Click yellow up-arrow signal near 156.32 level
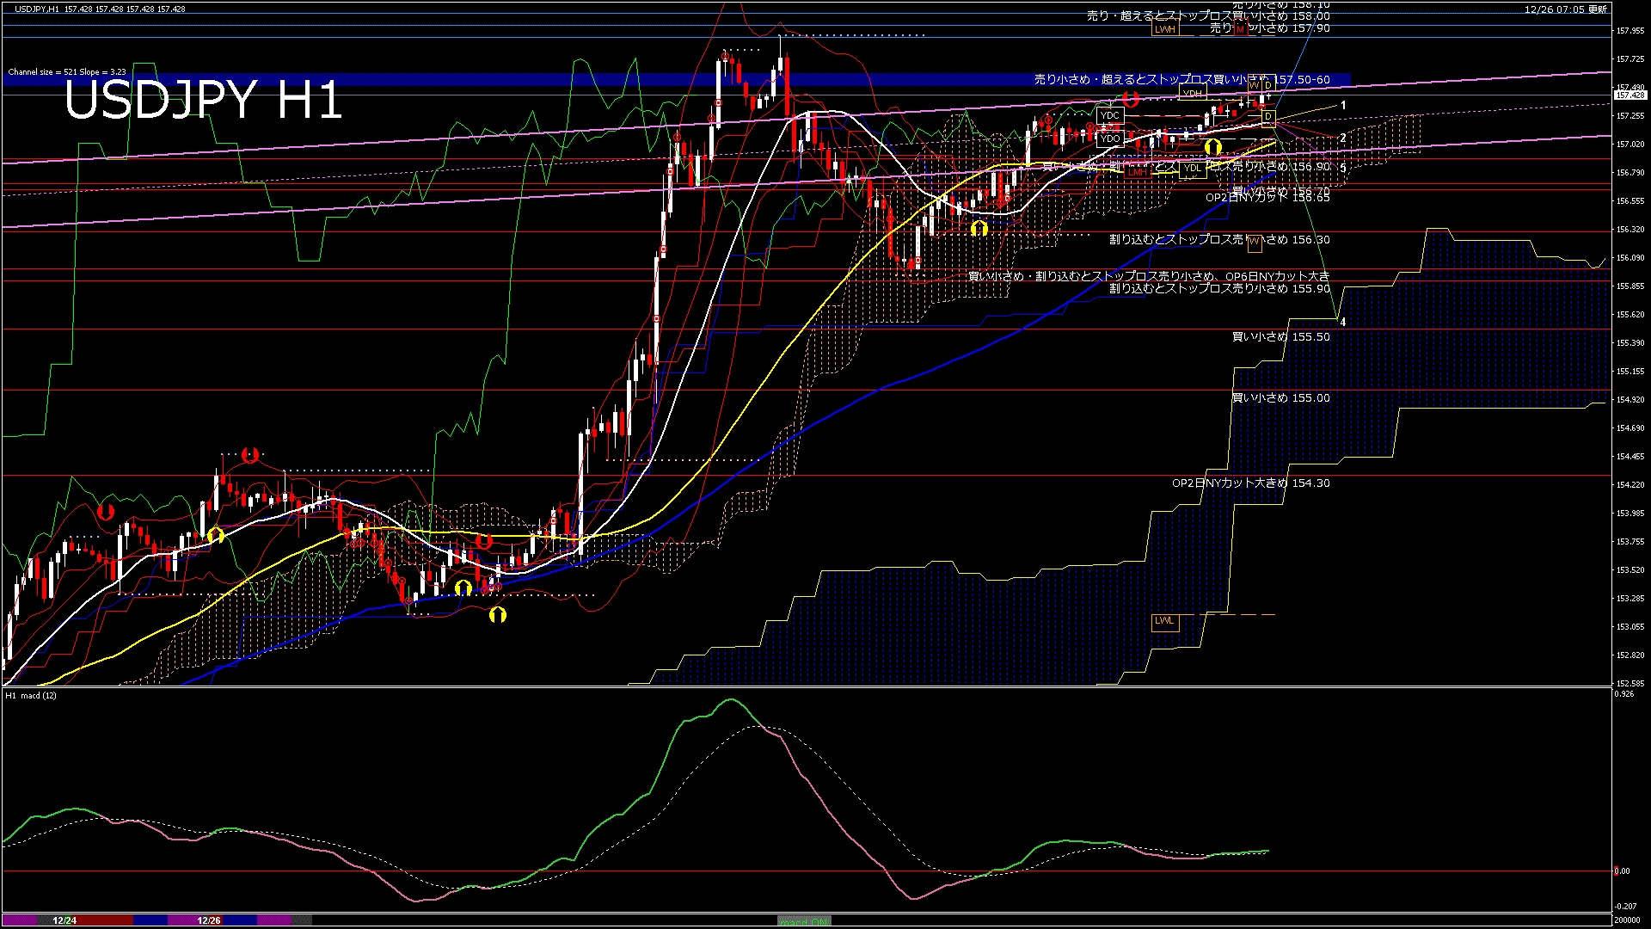 [979, 228]
